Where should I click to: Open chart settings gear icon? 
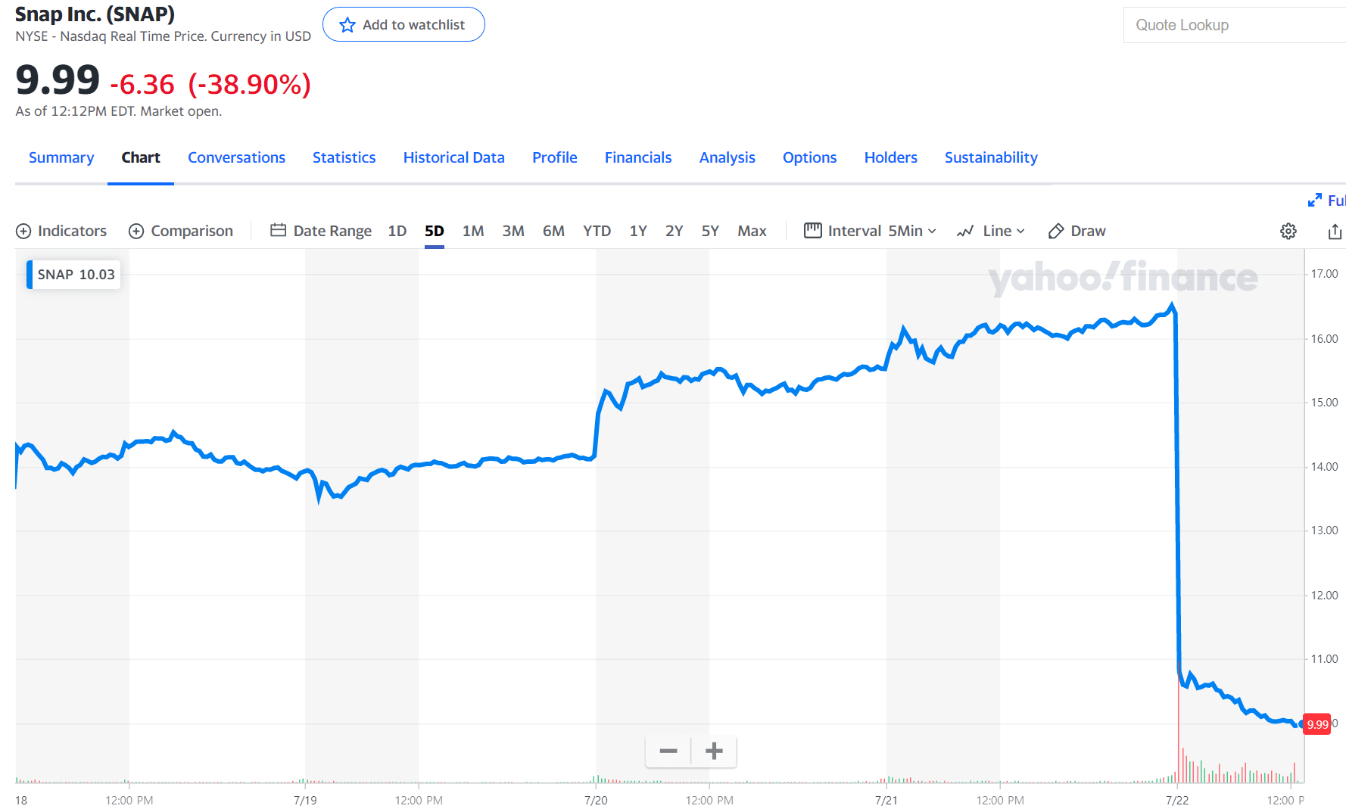(x=1288, y=231)
